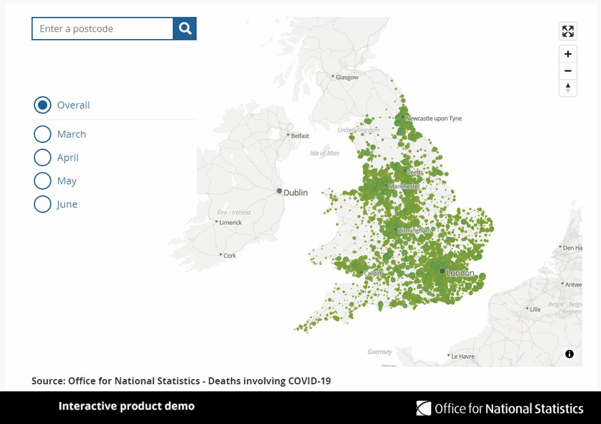Zoom out with the minus button
The width and height of the screenshot is (601, 424).
tap(568, 71)
